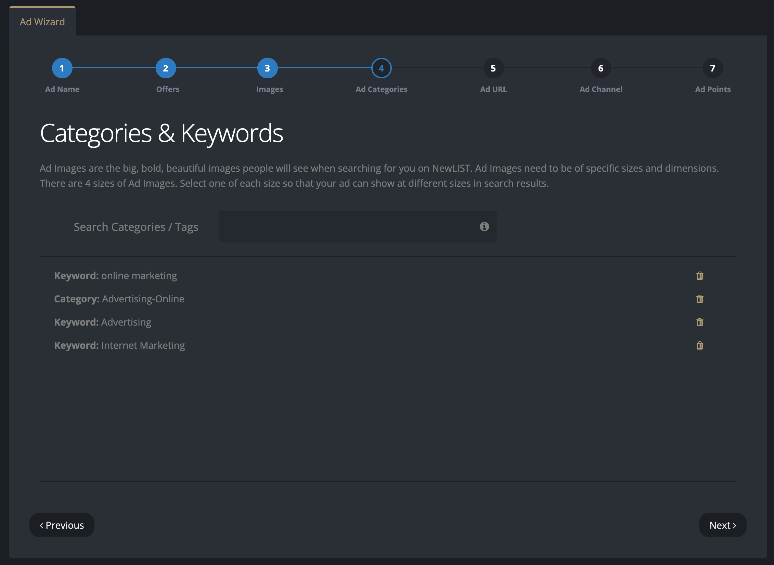Select the 'Category: Advertising-Online' row text
Image resolution: width=774 pixels, height=565 pixels.
click(x=119, y=299)
